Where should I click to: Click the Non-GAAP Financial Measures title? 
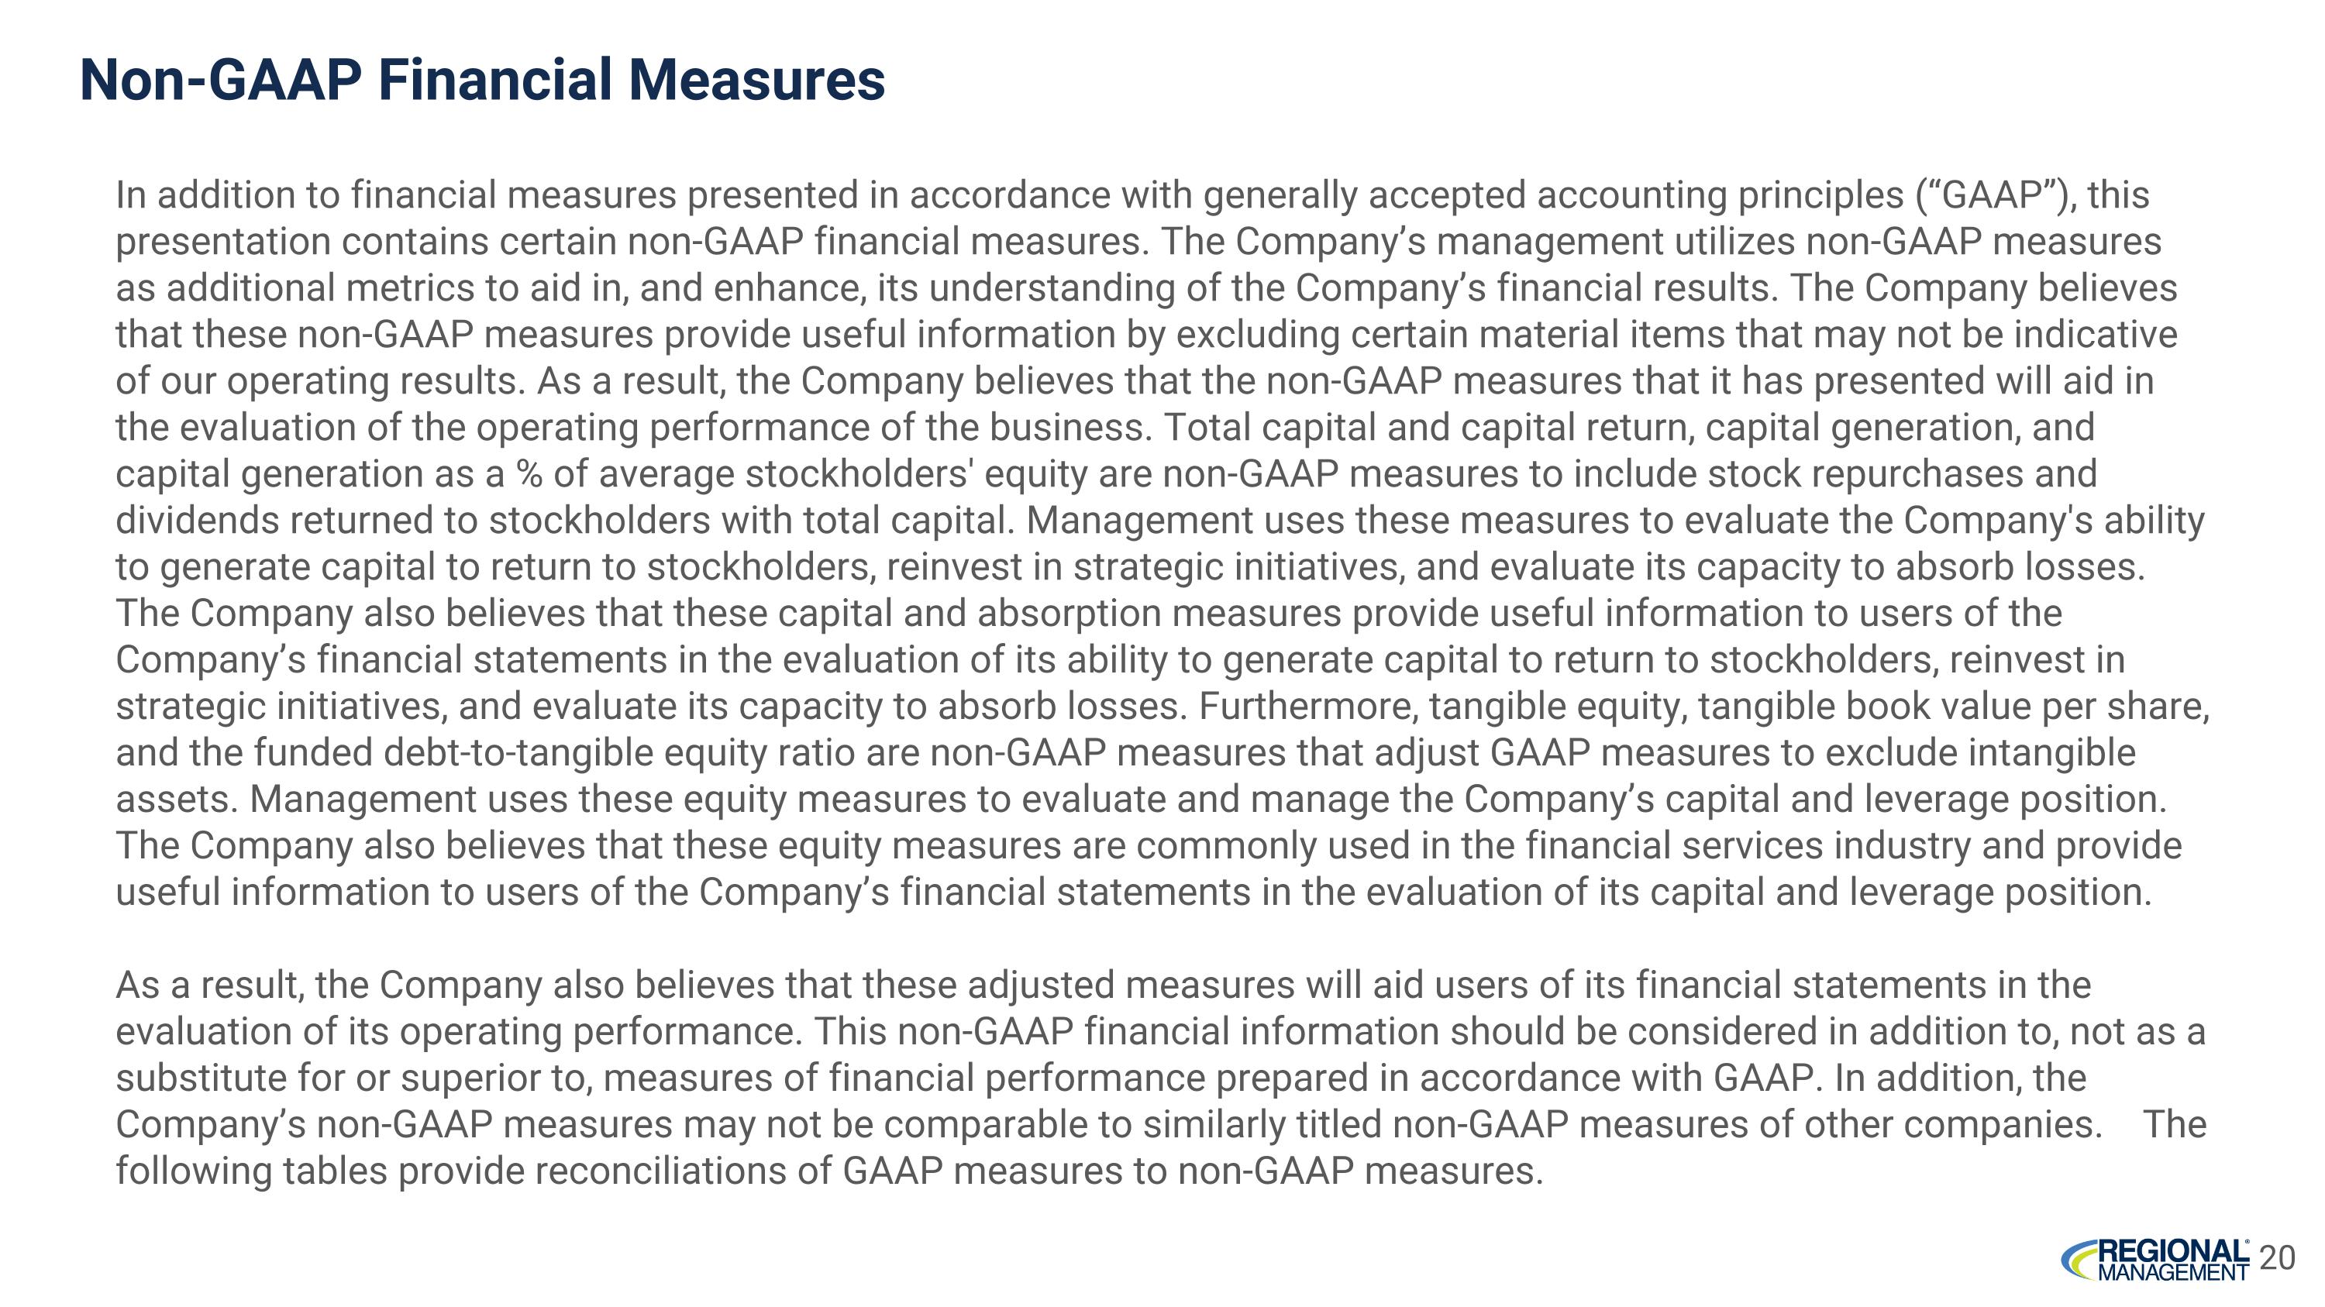click(483, 81)
